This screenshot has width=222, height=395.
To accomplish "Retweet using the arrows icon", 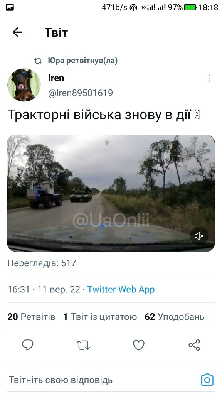I will (x=83, y=345).
